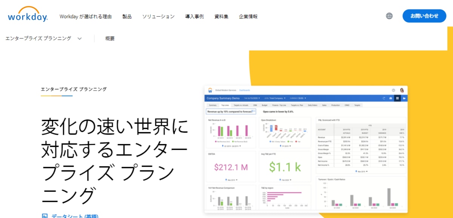Select the Summary dashboard tab
Viewport: 453px width, 218px height.
(213, 105)
